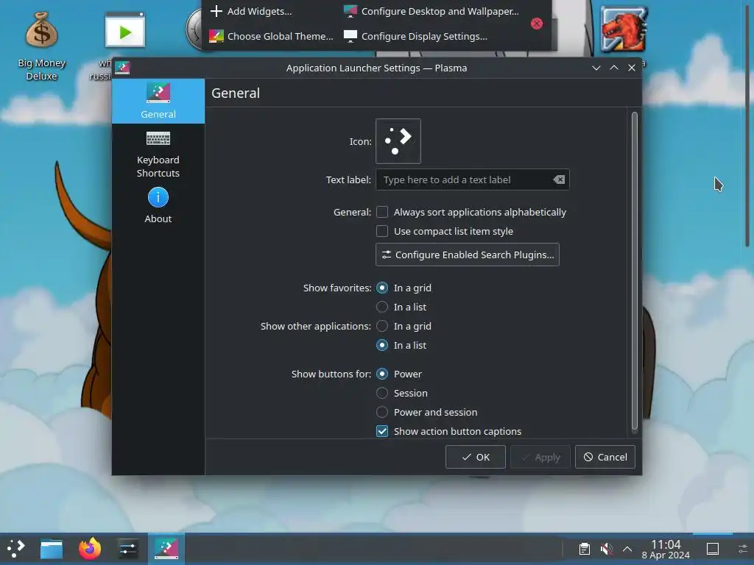
Task: Clear the text label field
Action: pyautogui.click(x=559, y=180)
